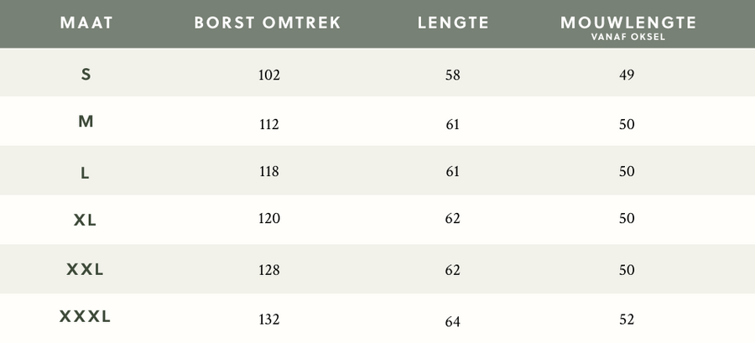Click chest value 128 for XXL
The width and height of the screenshot is (755, 343).
269,270
